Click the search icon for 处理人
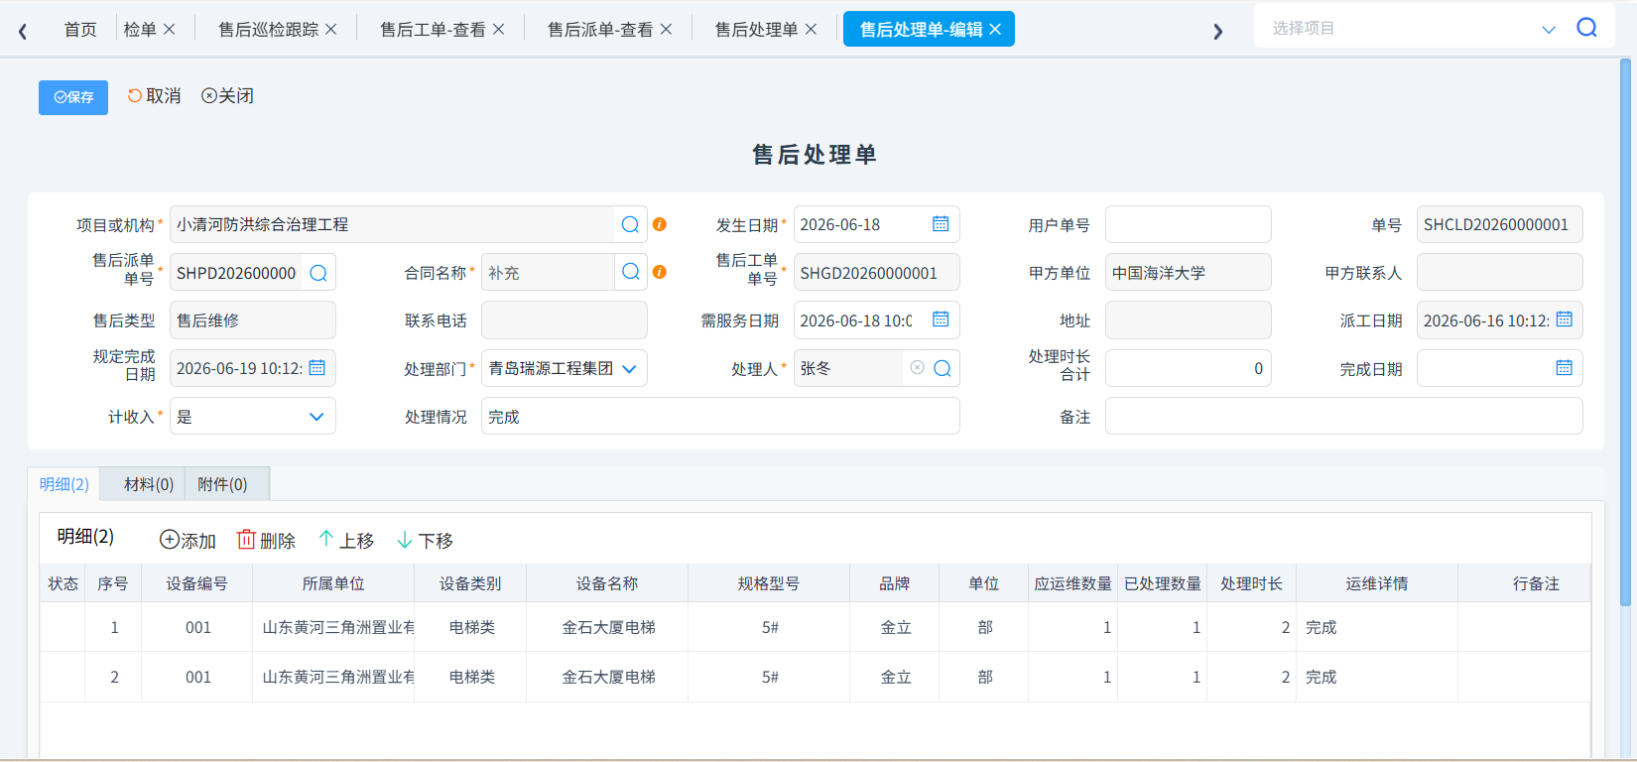1637x762 pixels. pos(943,368)
